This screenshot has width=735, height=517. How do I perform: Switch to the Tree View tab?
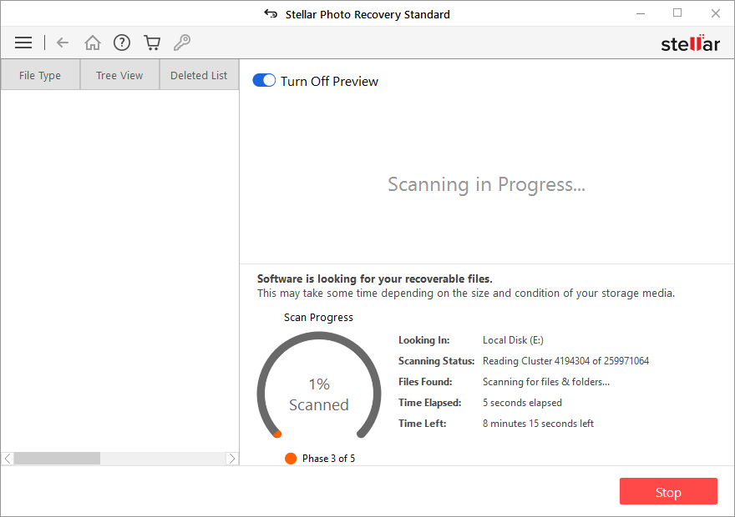pos(119,74)
